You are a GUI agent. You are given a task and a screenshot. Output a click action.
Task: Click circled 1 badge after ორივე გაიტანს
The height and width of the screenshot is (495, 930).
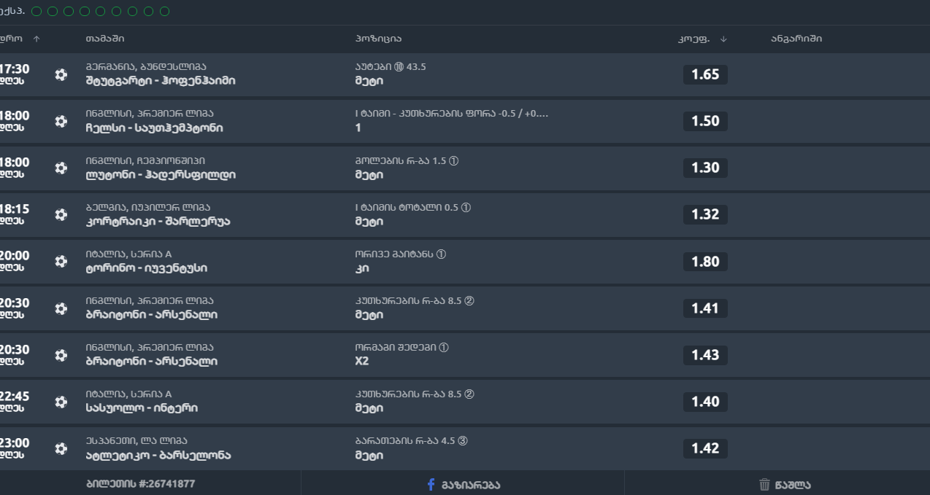[441, 254]
